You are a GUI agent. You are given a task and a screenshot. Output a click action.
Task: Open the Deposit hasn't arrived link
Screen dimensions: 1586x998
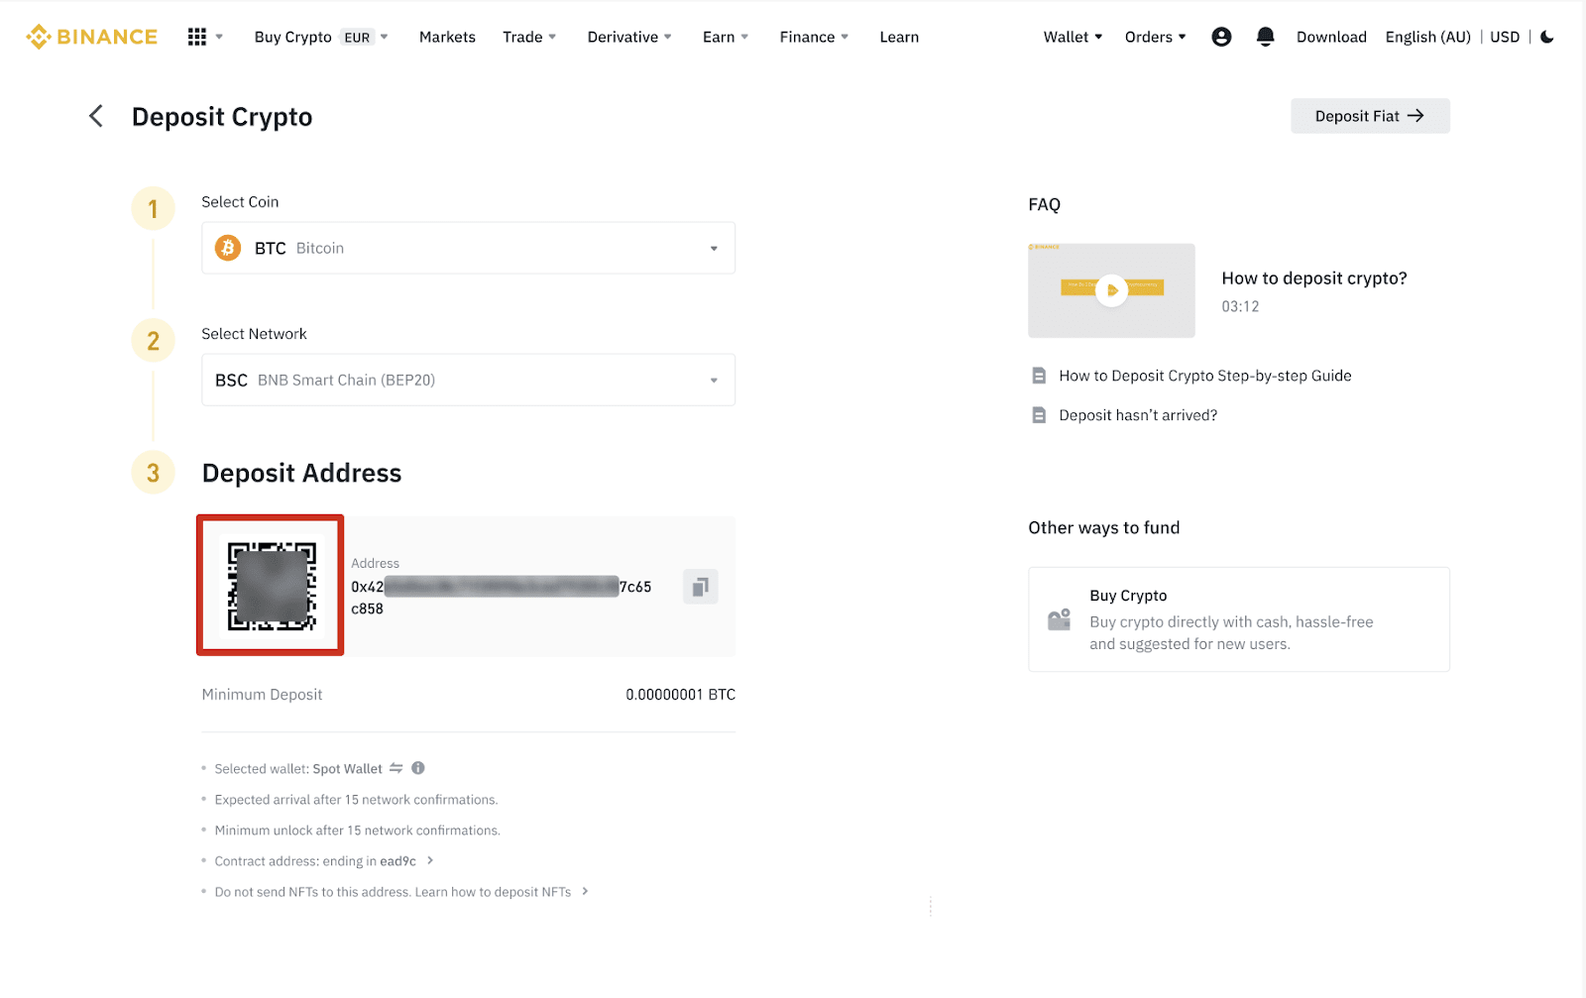[1138, 415]
